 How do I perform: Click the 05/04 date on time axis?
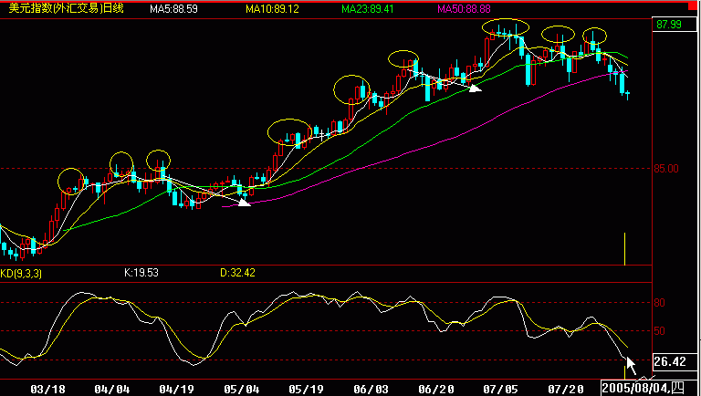tap(241, 390)
